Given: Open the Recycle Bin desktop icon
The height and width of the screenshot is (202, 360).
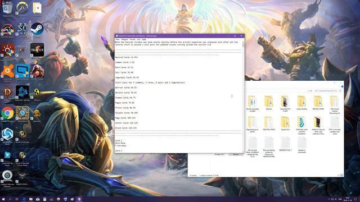Looking at the screenshot, I should [x=7, y=9].
